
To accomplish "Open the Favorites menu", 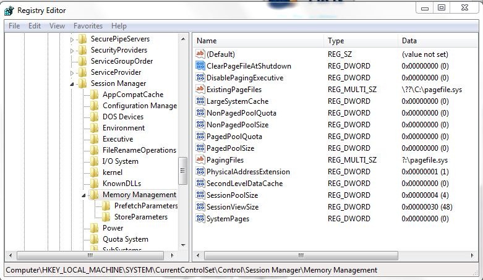I will click(x=88, y=26).
